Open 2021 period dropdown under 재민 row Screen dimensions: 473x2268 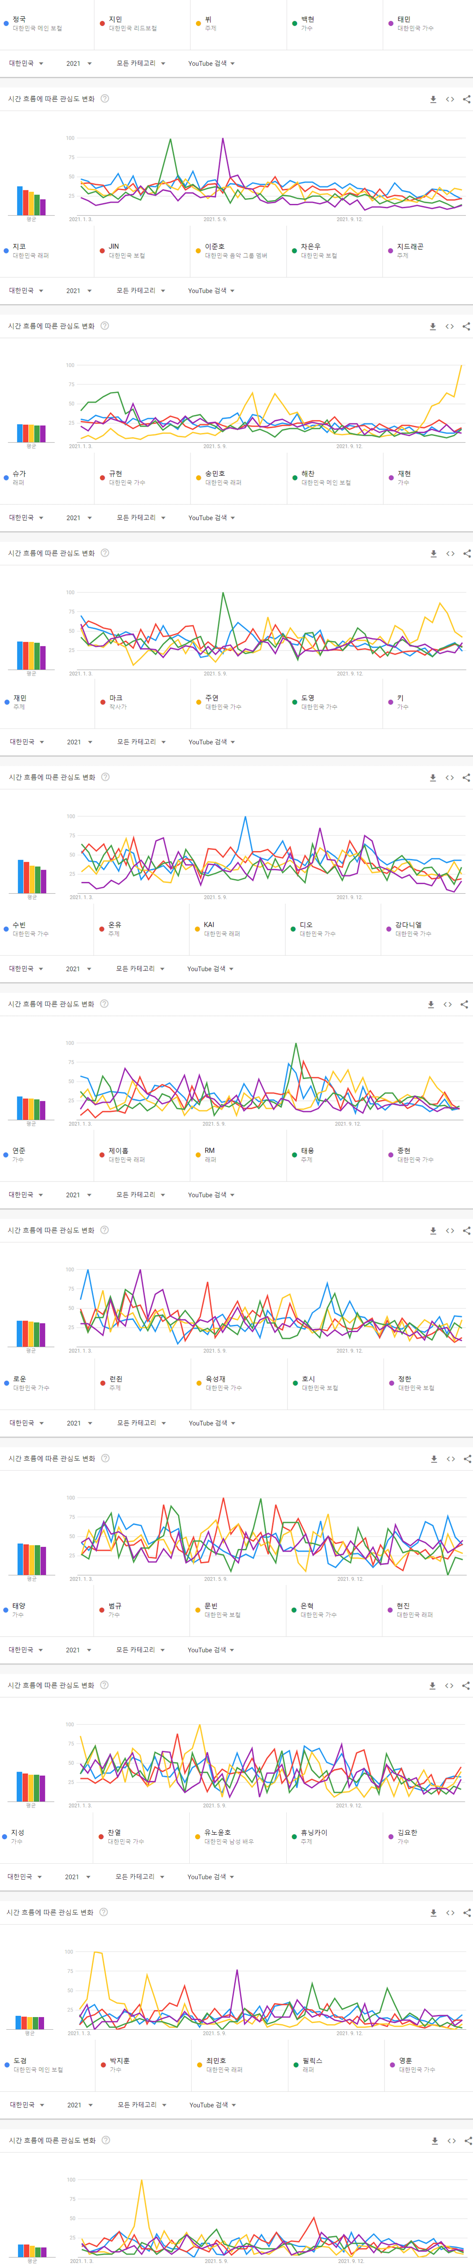click(79, 742)
